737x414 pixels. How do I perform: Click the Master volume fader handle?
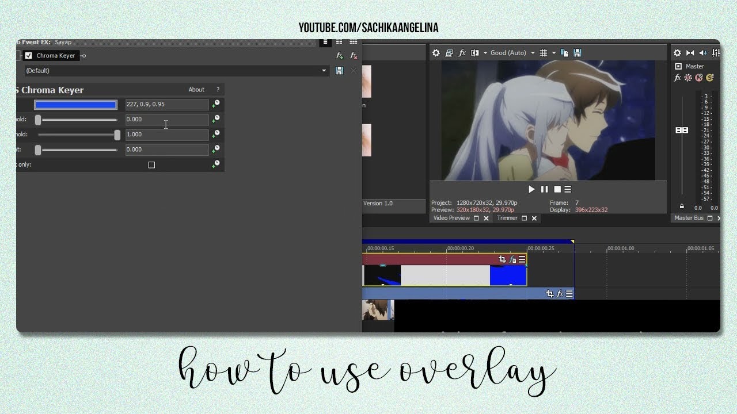point(682,131)
